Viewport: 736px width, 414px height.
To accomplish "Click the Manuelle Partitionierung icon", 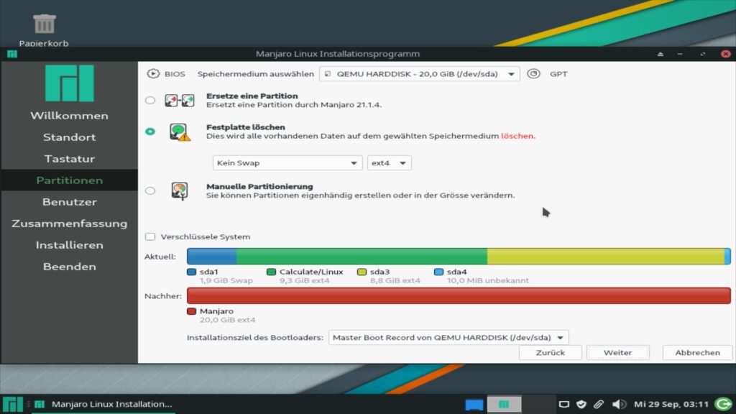I will [x=179, y=191].
